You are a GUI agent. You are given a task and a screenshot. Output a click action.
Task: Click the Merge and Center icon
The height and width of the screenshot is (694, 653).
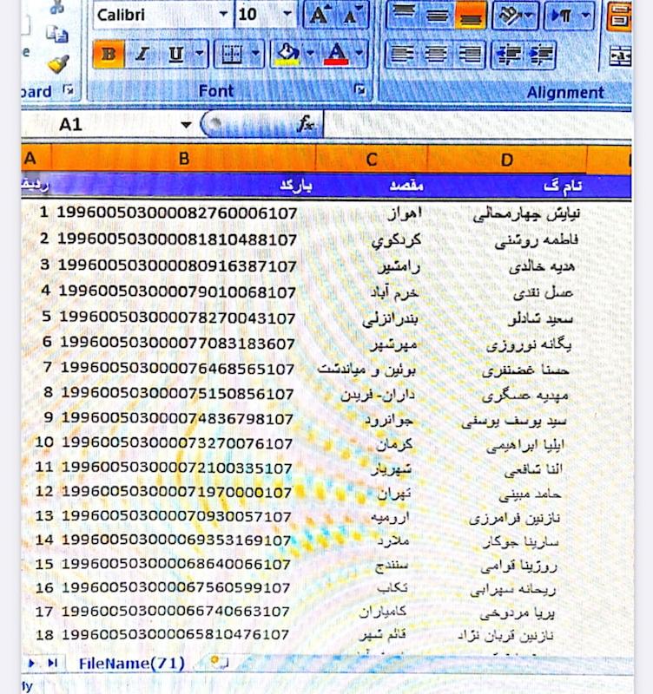[x=620, y=56]
